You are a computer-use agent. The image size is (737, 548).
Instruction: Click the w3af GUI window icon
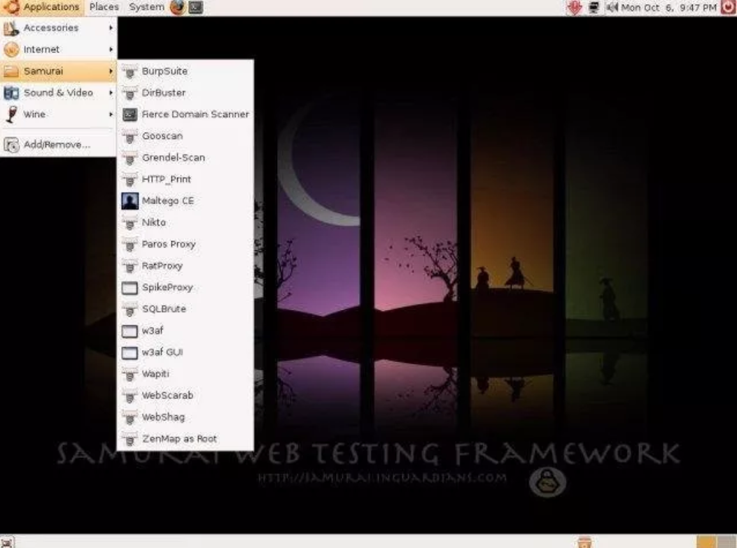tap(129, 353)
